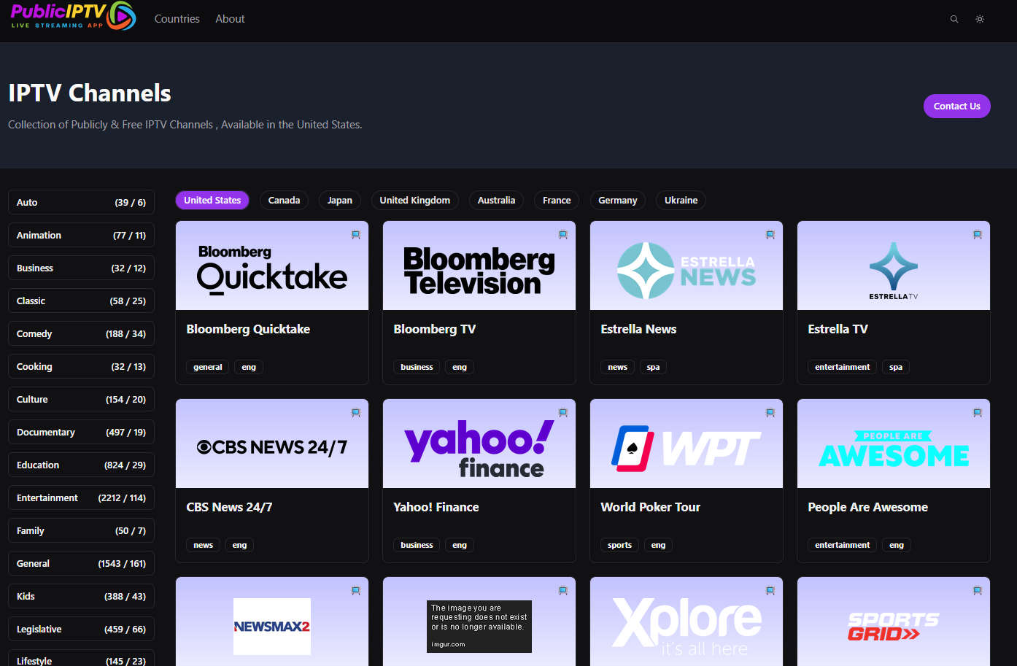The image size is (1017, 666).
Task: Click the Contact Us button
Action: [956, 106]
